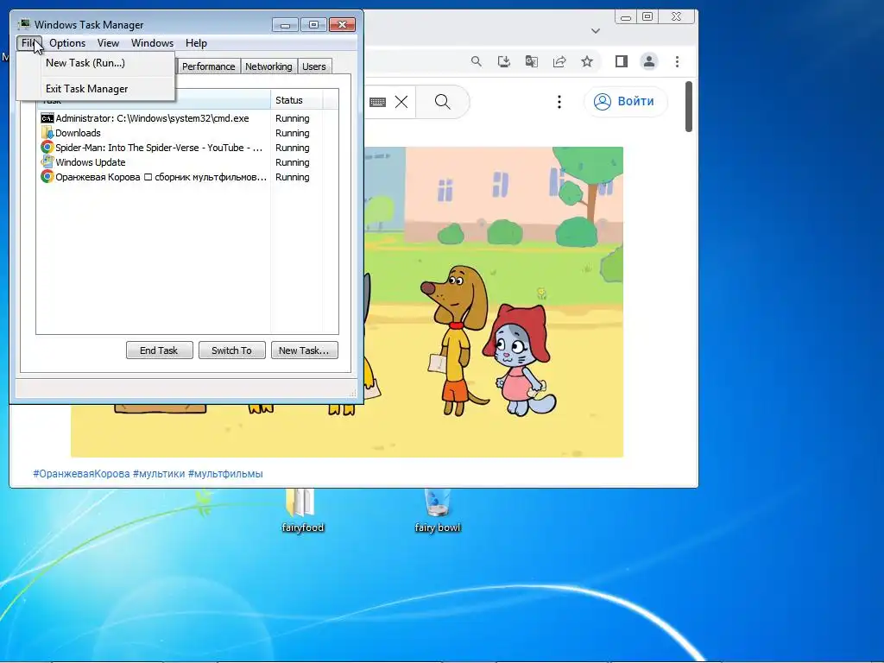Screen dimensions: 884x663
Task: Open the #мультфильмы hashtag link
Action: tap(225, 474)
